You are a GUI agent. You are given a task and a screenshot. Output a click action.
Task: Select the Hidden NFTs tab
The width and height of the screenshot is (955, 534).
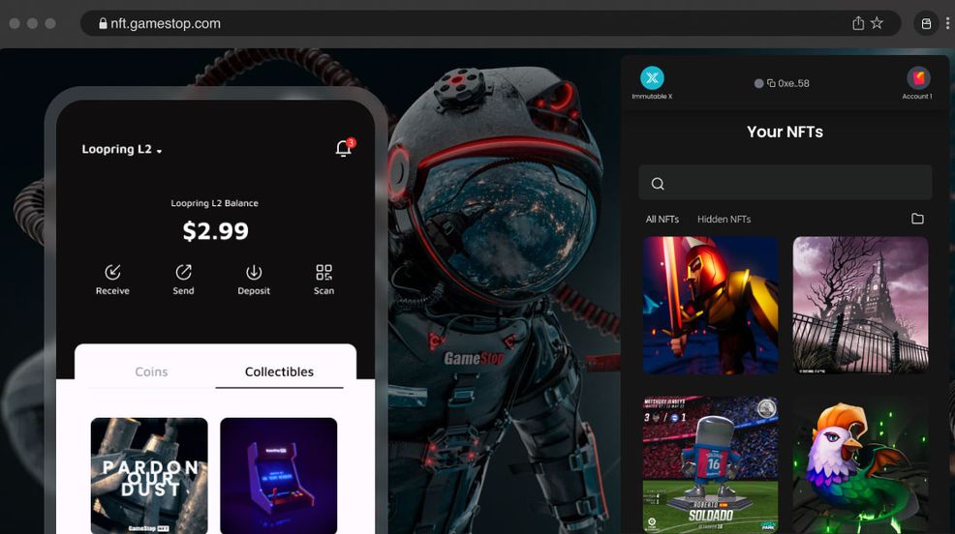[724, 219]
